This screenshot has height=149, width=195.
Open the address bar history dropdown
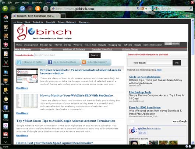click(150, 9)
